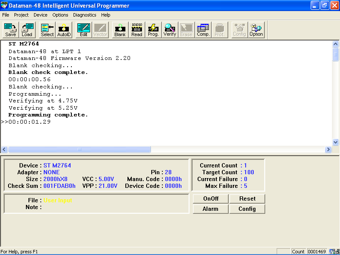This screenshot has width=340, height=255.
Task: Click the '00:00:00.56' time line
Action: (29, 79)
